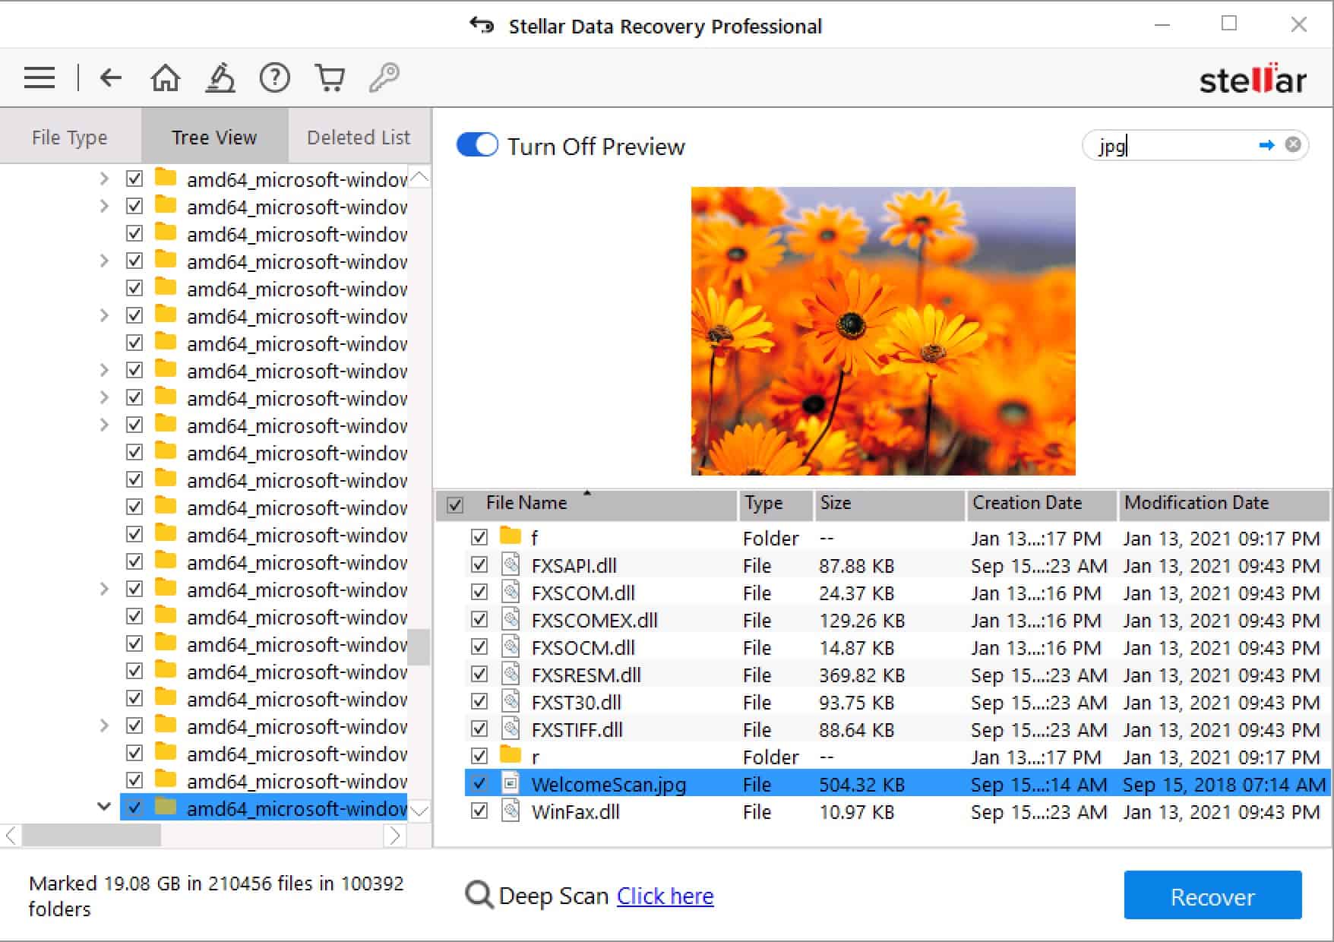Image resolution: width=1334 pixels, height=942 pixels.
Task: Submit search with the blue arrow icon
Action: coord(1266,145)
